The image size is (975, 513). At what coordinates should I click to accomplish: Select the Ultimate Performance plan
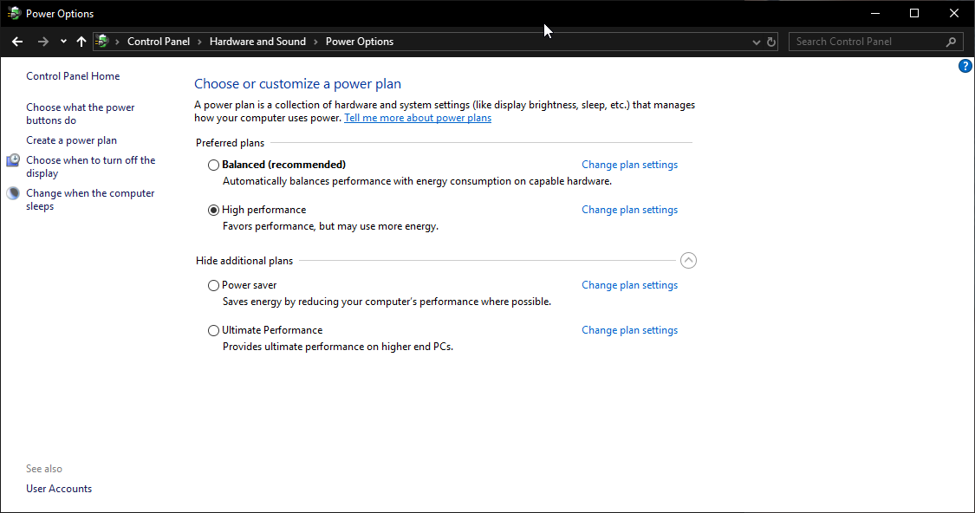[214, 330]
